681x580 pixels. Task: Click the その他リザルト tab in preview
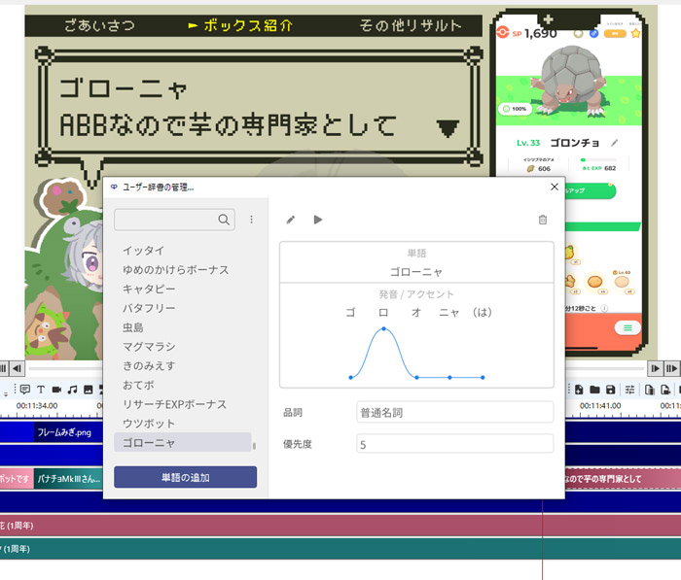point(410,25)
